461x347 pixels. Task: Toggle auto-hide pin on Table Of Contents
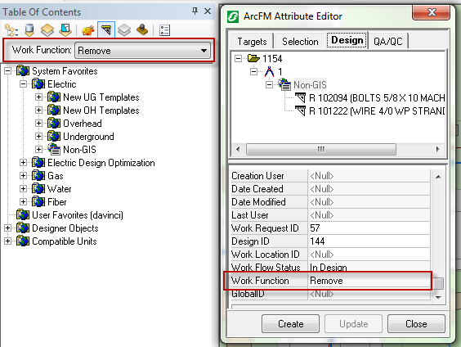[195, 11]
